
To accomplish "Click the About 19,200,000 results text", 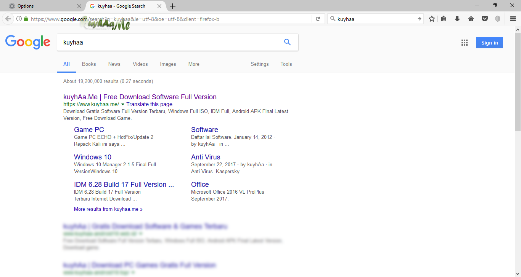I will 108,81.
